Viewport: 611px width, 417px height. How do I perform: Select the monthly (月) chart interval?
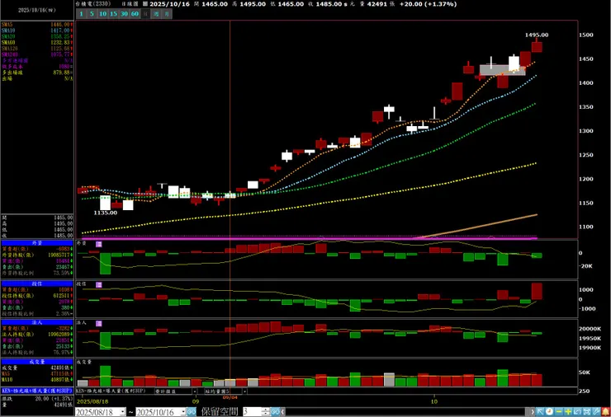[x=167, y=14]
